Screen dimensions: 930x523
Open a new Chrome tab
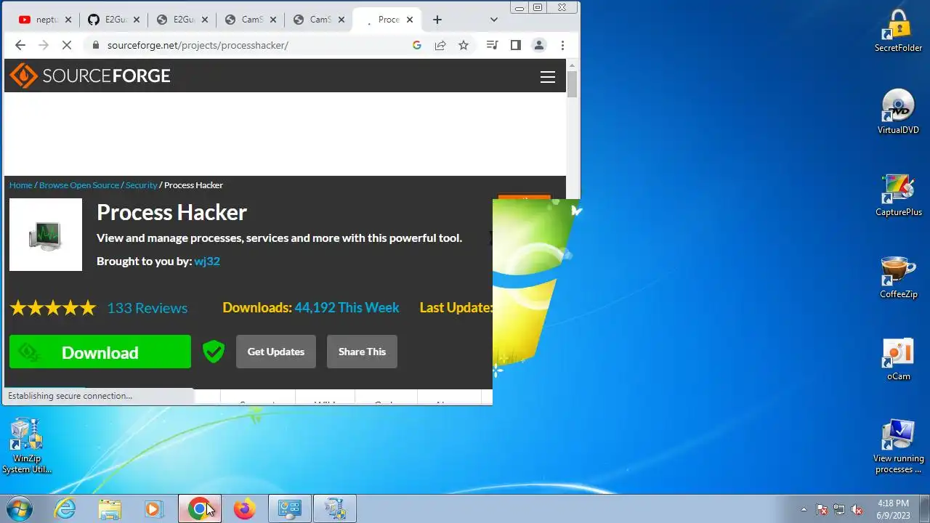tap(437, 20)
